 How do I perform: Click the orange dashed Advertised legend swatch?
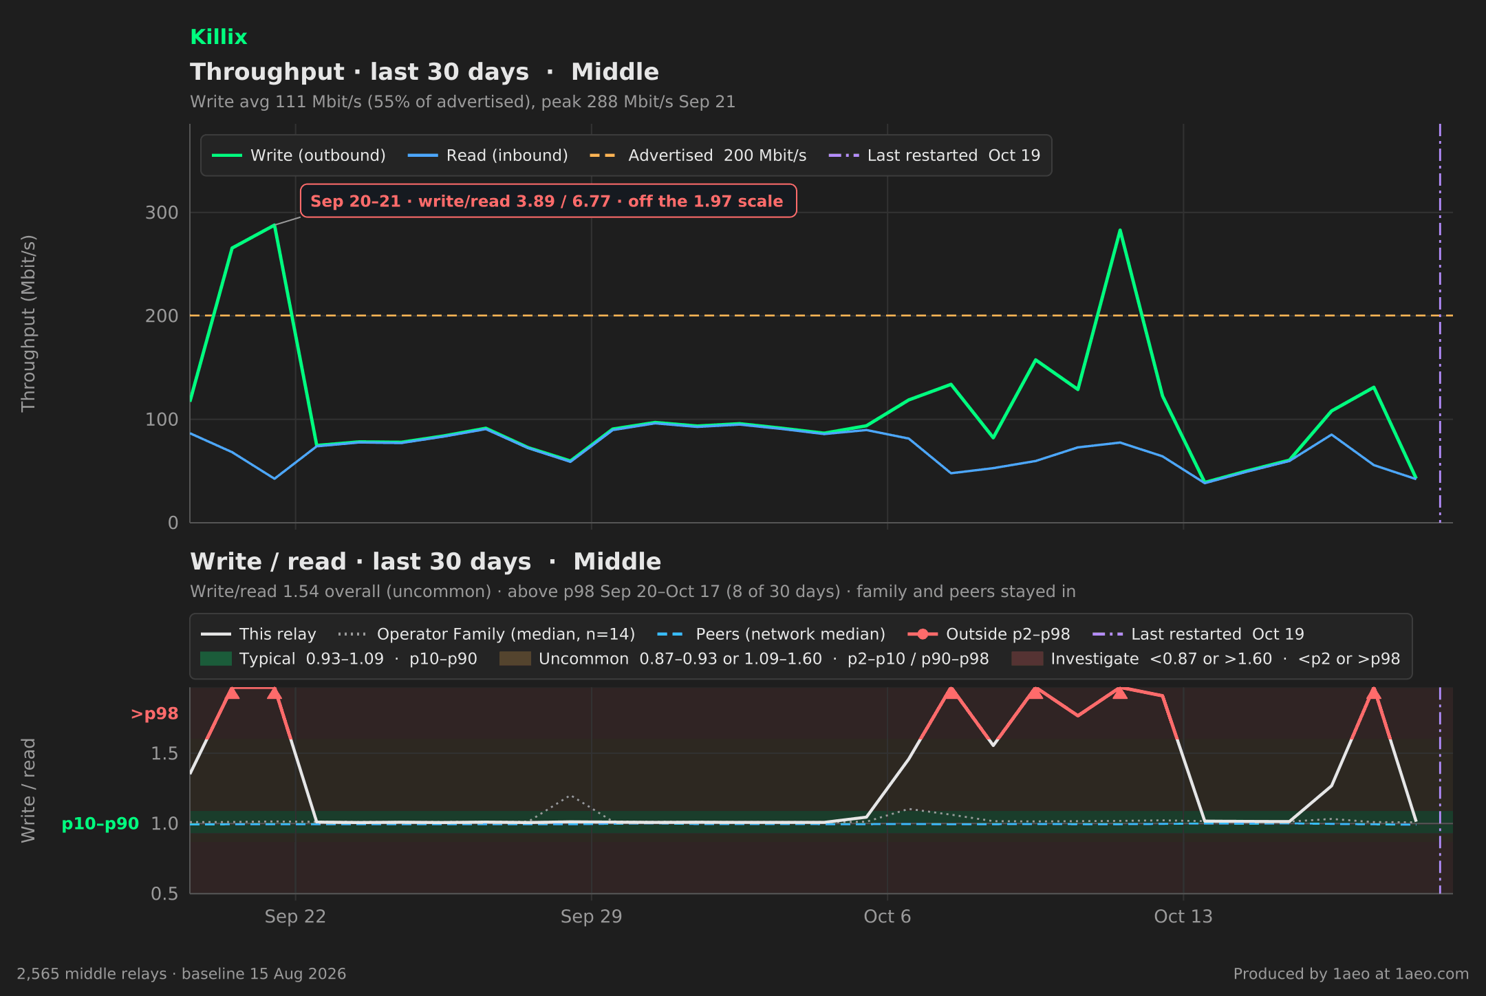pos(603,155)
